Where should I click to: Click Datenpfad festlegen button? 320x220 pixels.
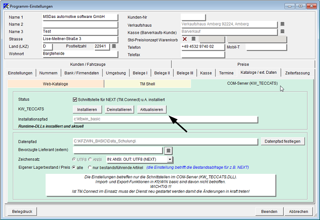(x=282, y=141)
